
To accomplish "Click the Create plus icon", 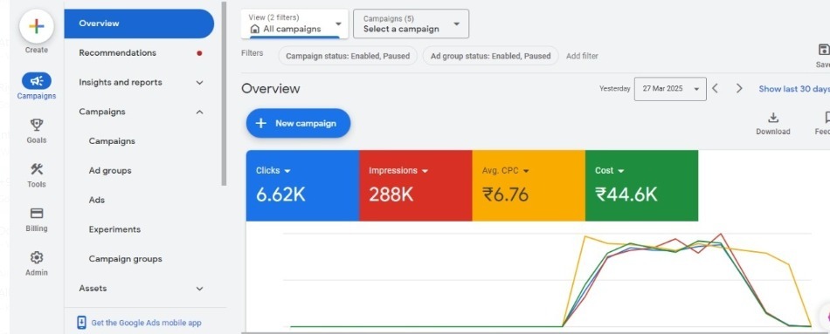I will point(36,26).
